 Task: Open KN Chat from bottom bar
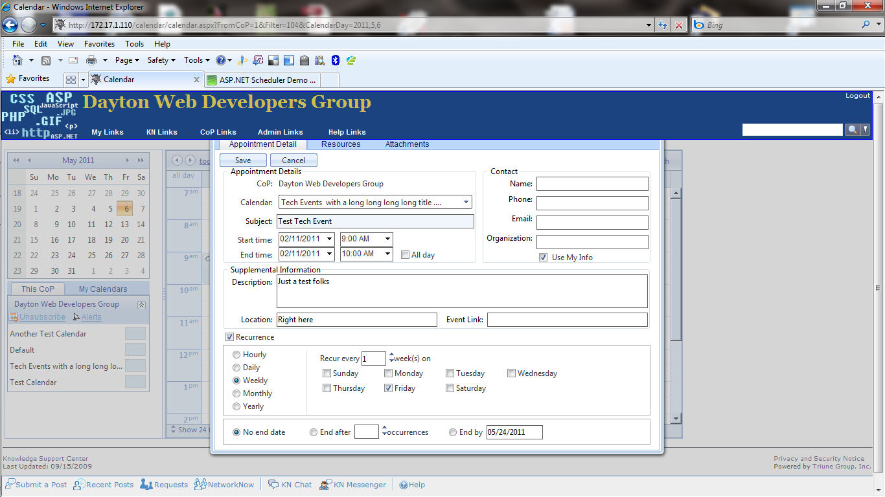290,485
